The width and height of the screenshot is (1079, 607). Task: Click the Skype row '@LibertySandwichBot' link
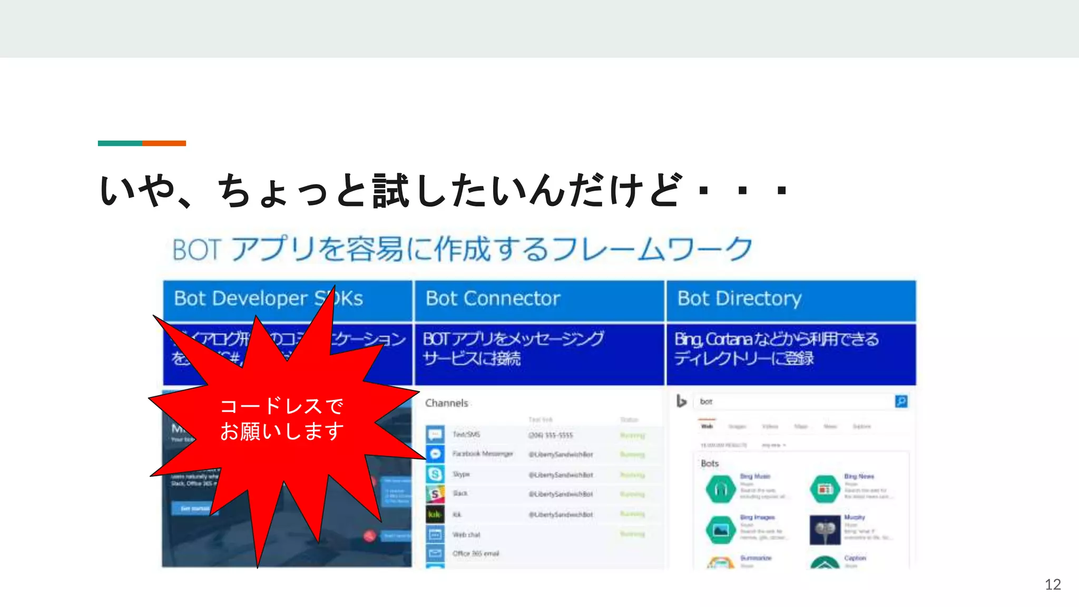pyautogui.click(x=561, y=475)
